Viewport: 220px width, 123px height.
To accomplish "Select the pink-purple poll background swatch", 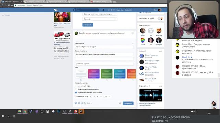I will click(x=94, y=74).
